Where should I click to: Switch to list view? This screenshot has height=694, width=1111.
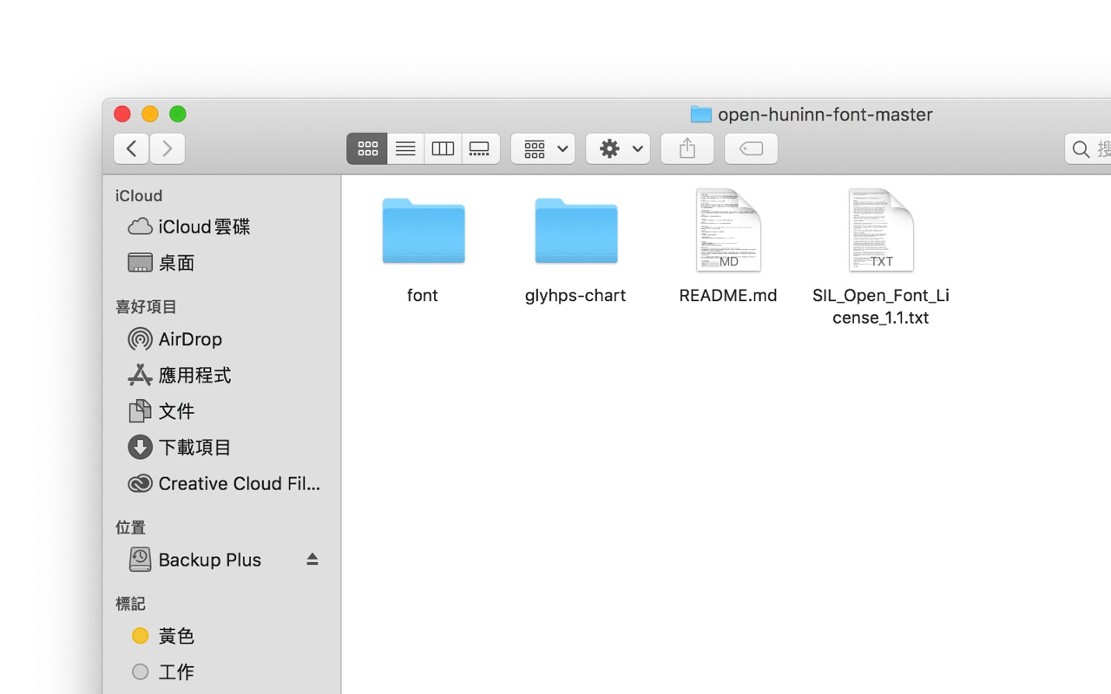coord(405,149)
